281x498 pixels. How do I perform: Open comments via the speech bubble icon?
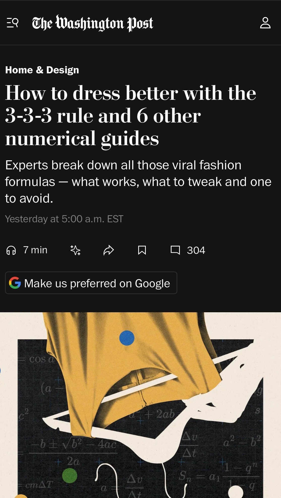click(x=175, y=250)
